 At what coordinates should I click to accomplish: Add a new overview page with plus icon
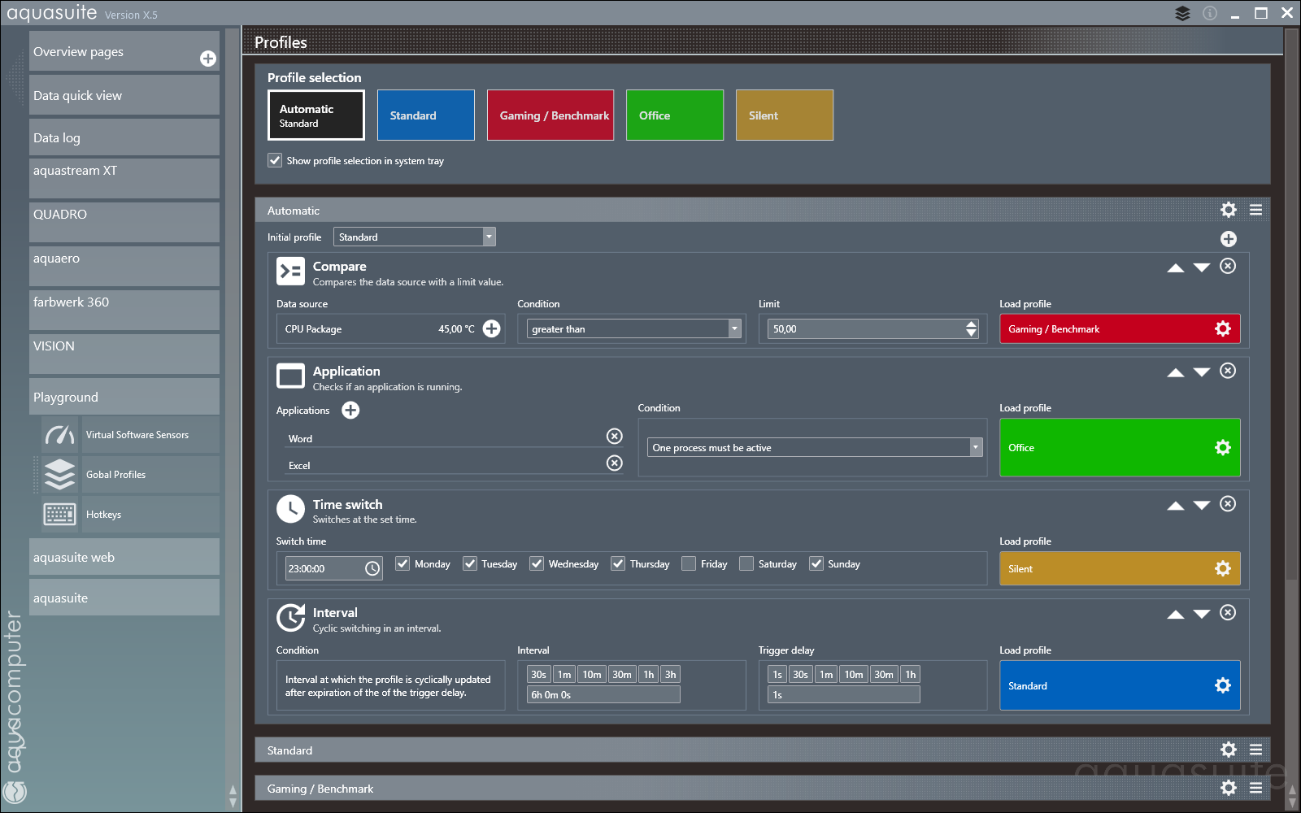[208, 59]
